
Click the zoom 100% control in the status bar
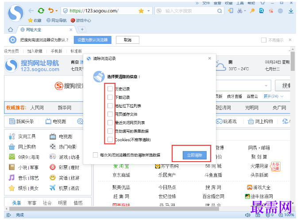point(286,215)
